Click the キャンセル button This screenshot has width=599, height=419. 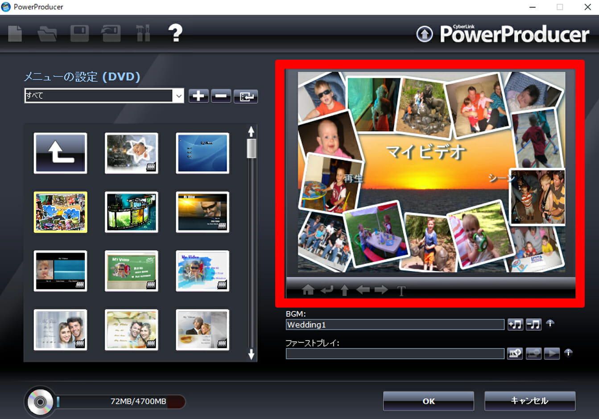[x=530, y=401]
